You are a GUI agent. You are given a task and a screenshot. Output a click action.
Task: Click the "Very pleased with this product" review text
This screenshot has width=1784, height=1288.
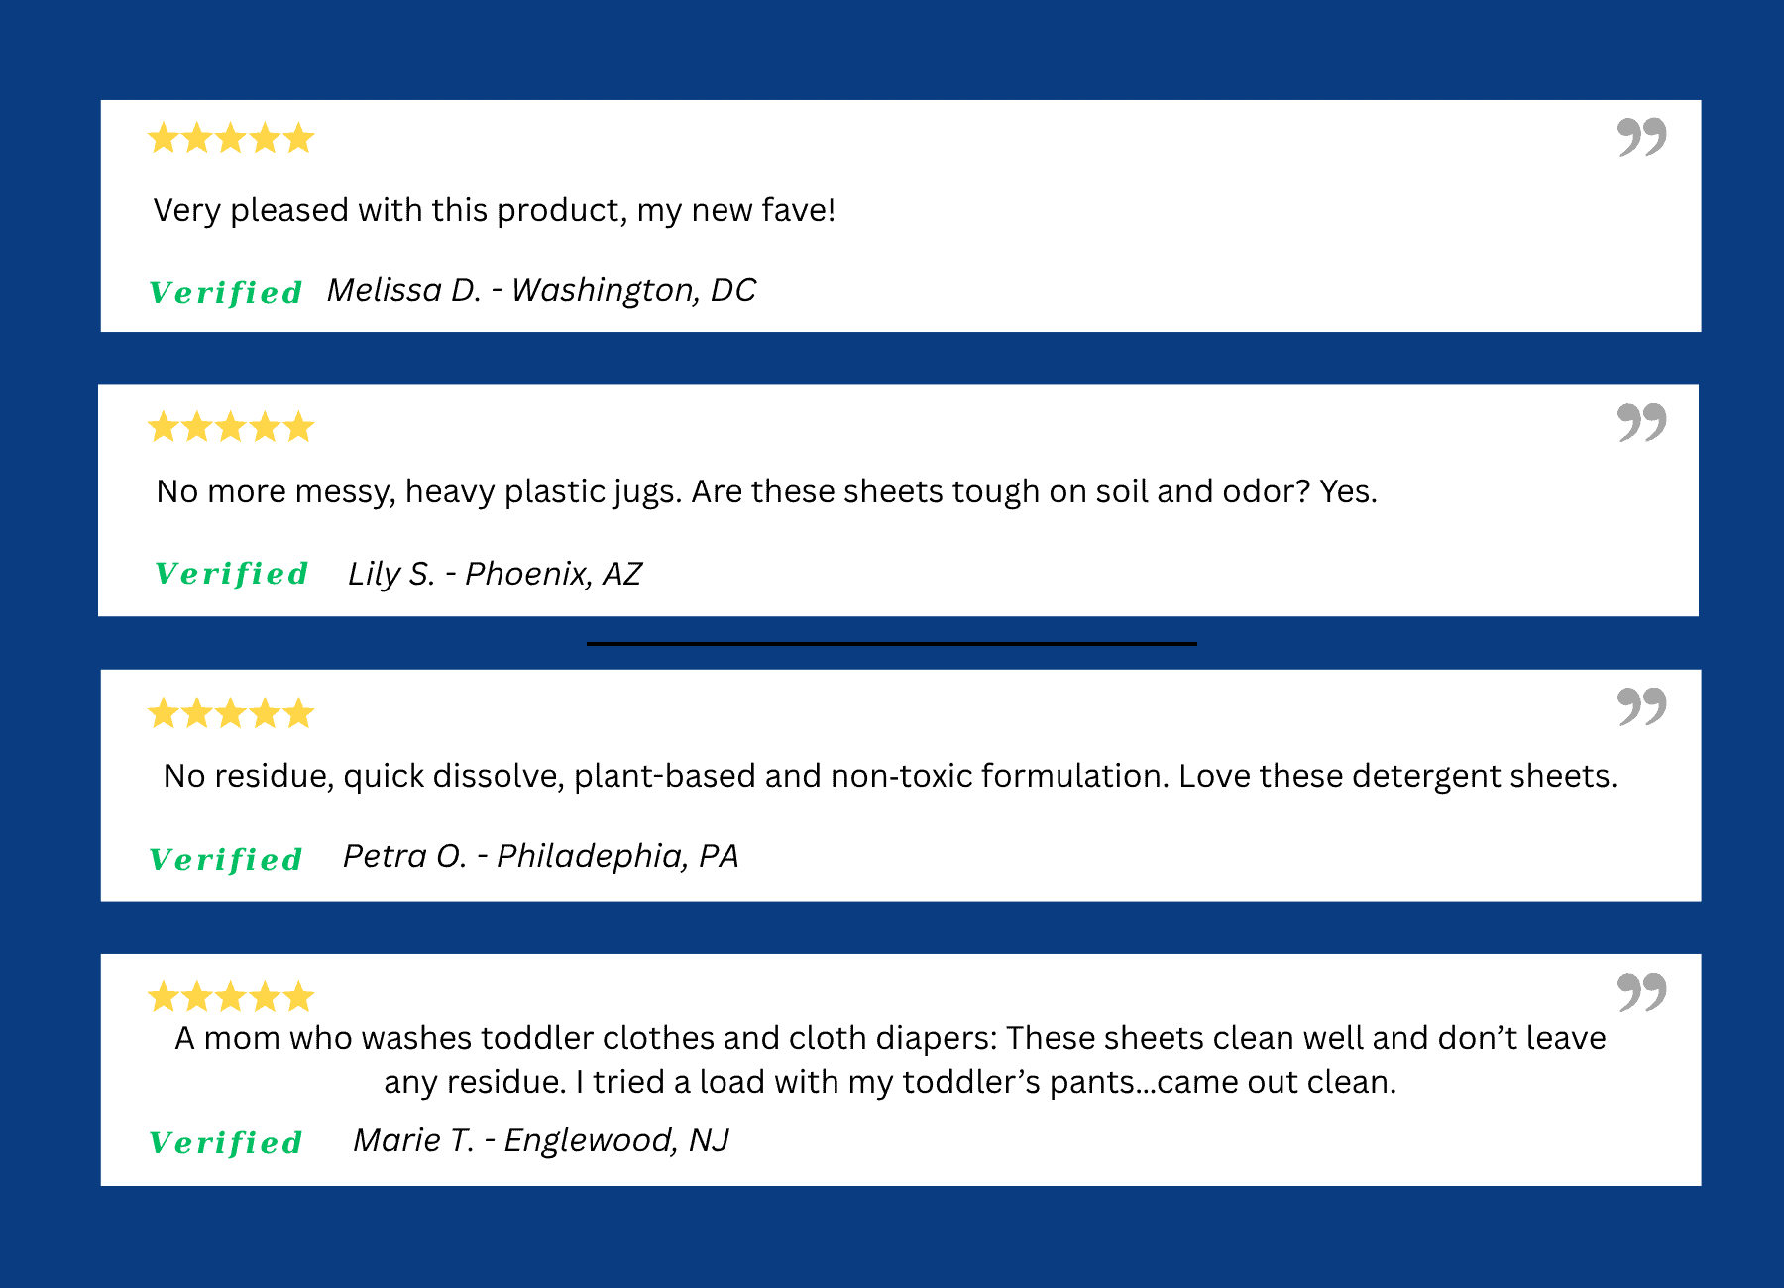tap(494, 210)
